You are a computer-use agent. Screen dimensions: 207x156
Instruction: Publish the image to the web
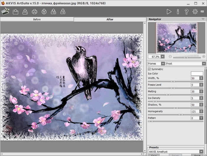(44, 12)
